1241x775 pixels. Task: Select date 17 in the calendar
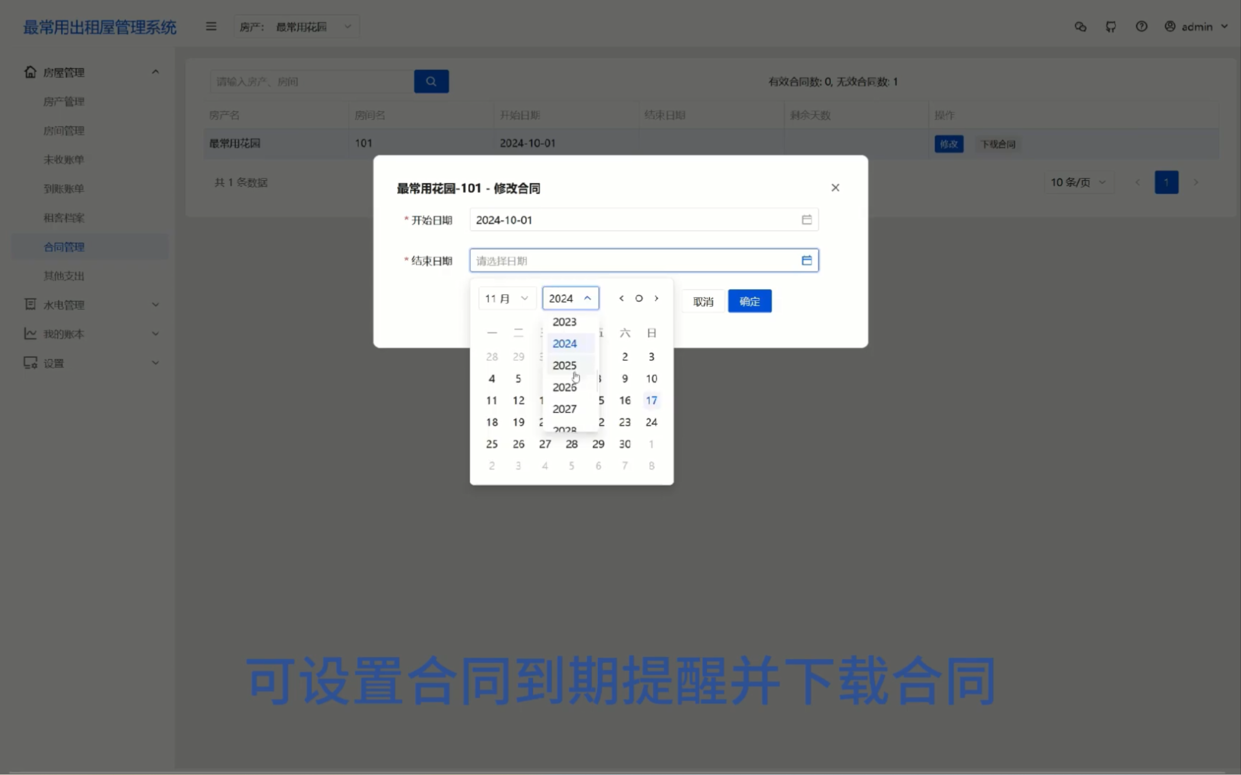point(651,400)
